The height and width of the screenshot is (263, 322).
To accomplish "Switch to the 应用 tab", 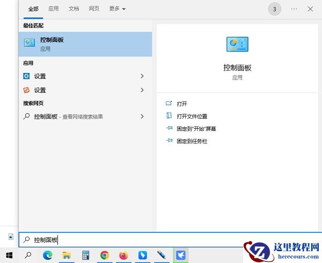I will coord(53,9).
